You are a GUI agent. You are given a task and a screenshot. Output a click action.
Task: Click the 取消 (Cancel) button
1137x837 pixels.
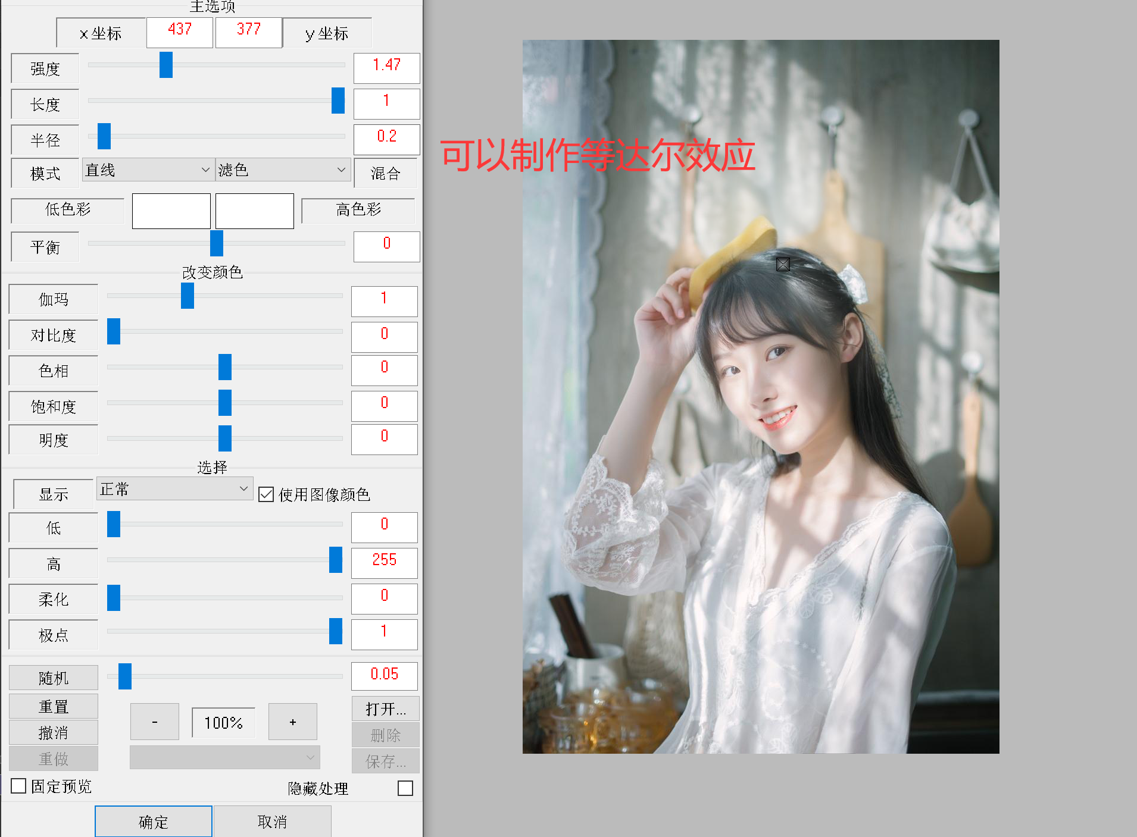click(x=272, y=821)
